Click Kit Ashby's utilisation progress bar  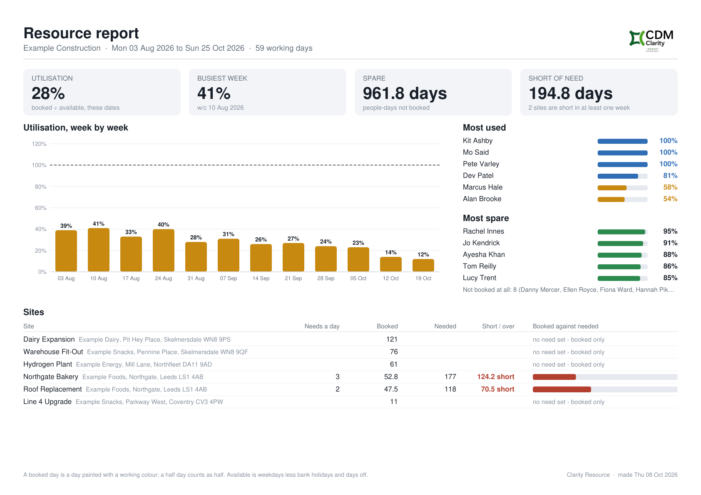tap(623, 141)
